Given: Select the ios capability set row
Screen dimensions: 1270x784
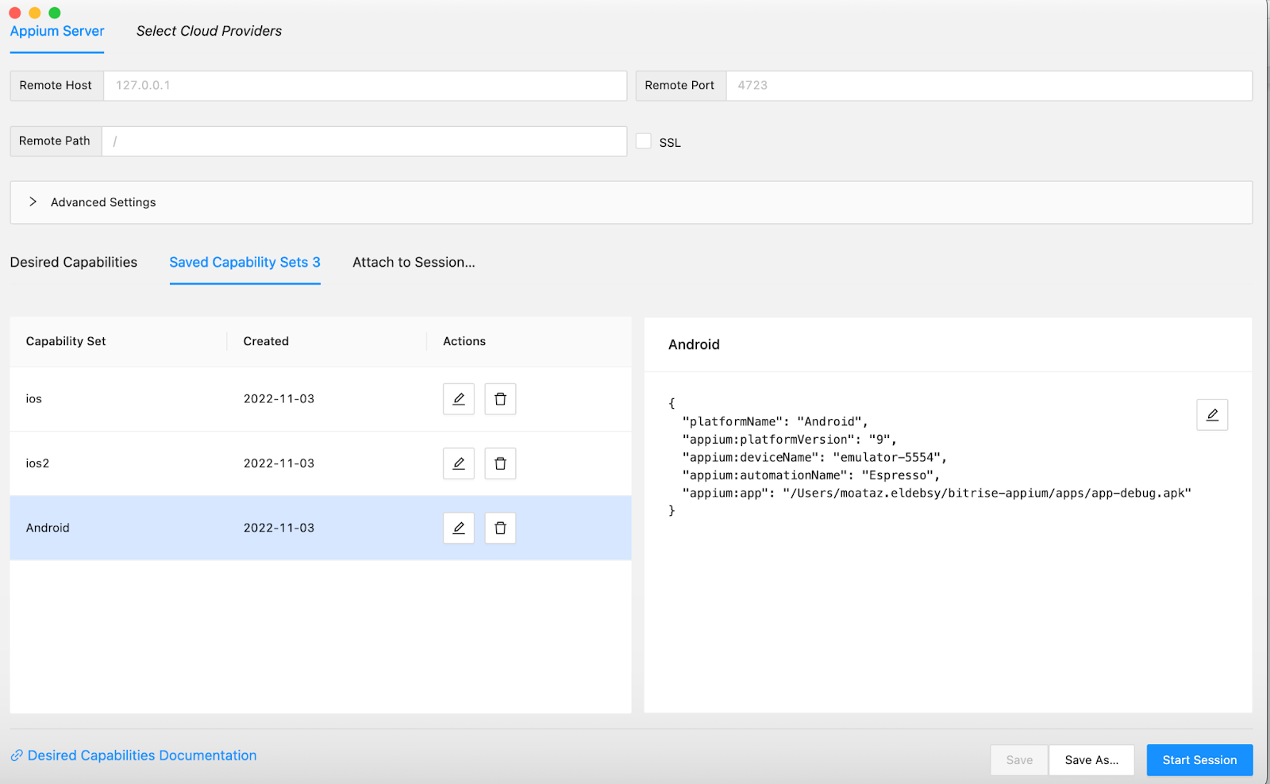Looking at the screenshot, I should pyautogui.click(x=321, y=399).
